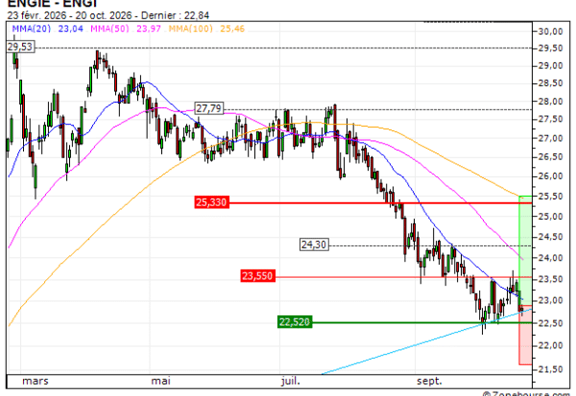Click the red 25,330 resistance label

(x=212, y=202)
